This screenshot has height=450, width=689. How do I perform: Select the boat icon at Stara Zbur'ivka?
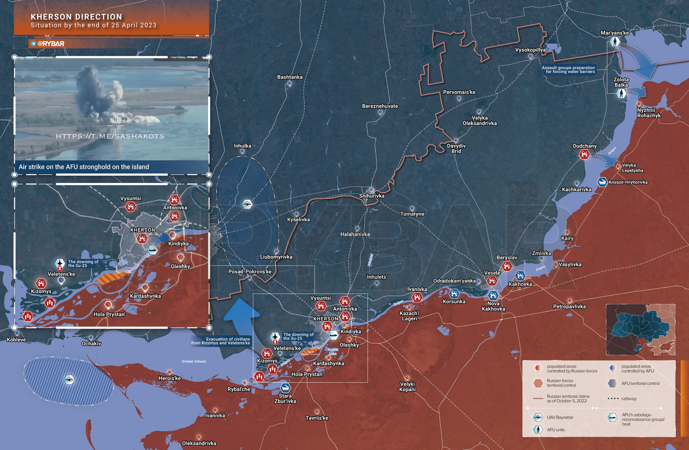point(285,388)
